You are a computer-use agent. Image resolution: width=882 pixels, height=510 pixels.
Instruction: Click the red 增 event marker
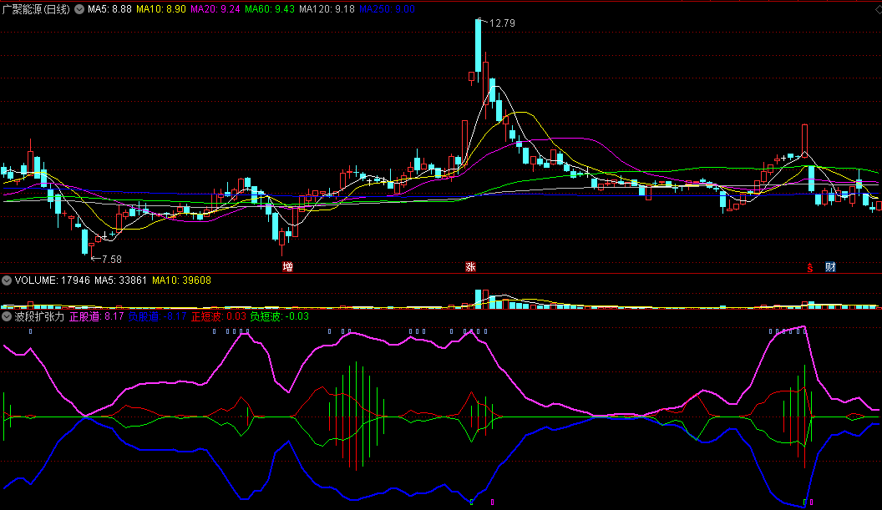(x=287, y=267)
